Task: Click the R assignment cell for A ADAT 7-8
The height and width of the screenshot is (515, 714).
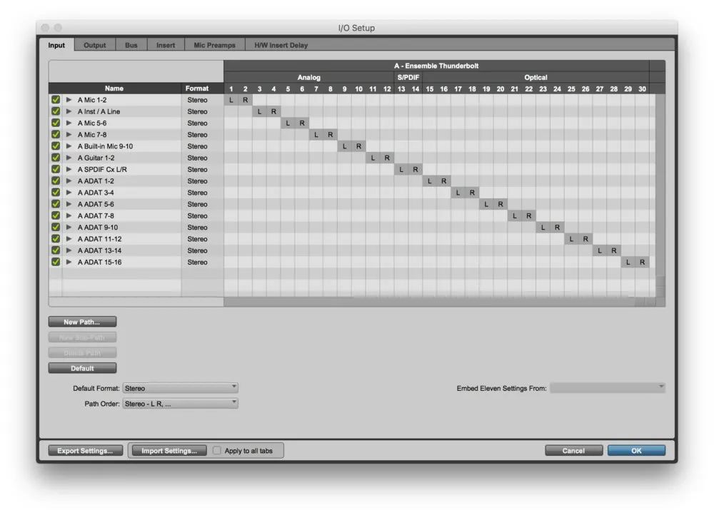Action: click(529, 216)
